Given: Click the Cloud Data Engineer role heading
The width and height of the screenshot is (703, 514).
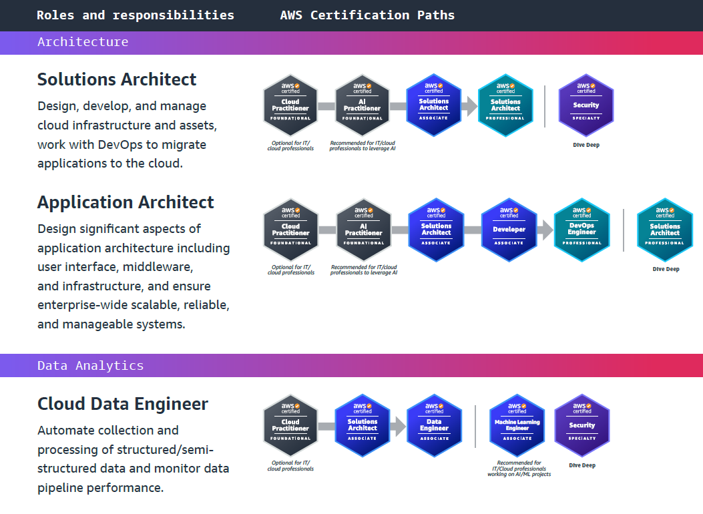Looking at the screenshot, I should [x=123, y=404].
